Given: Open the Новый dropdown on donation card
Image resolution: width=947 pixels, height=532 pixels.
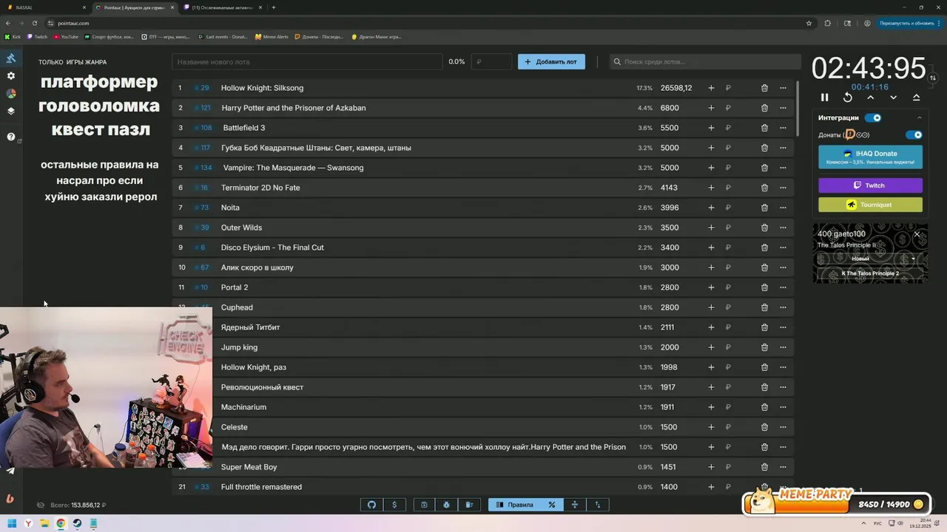Looking at the screenshot, I should pyautogui.click(x=870, y=259).
